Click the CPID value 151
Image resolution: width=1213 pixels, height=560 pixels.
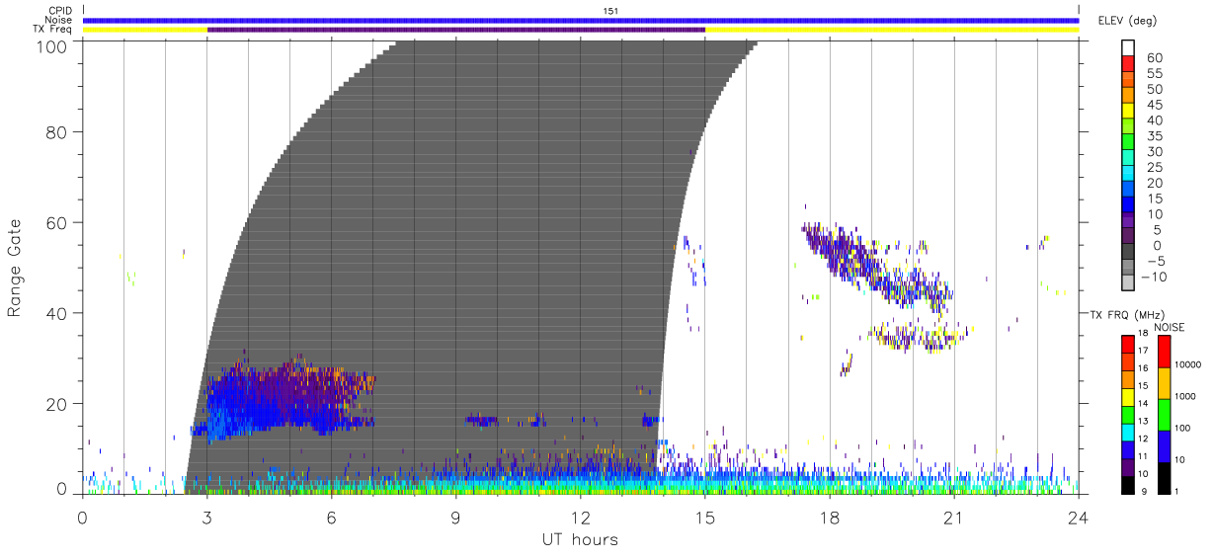coord(610,11)
